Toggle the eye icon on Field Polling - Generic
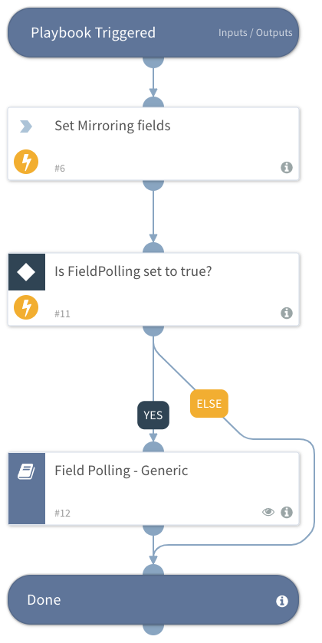 268,512
